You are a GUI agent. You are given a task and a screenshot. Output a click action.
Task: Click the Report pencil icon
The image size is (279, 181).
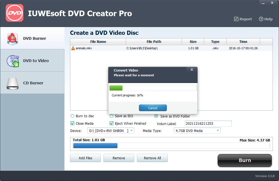(236, 19)
